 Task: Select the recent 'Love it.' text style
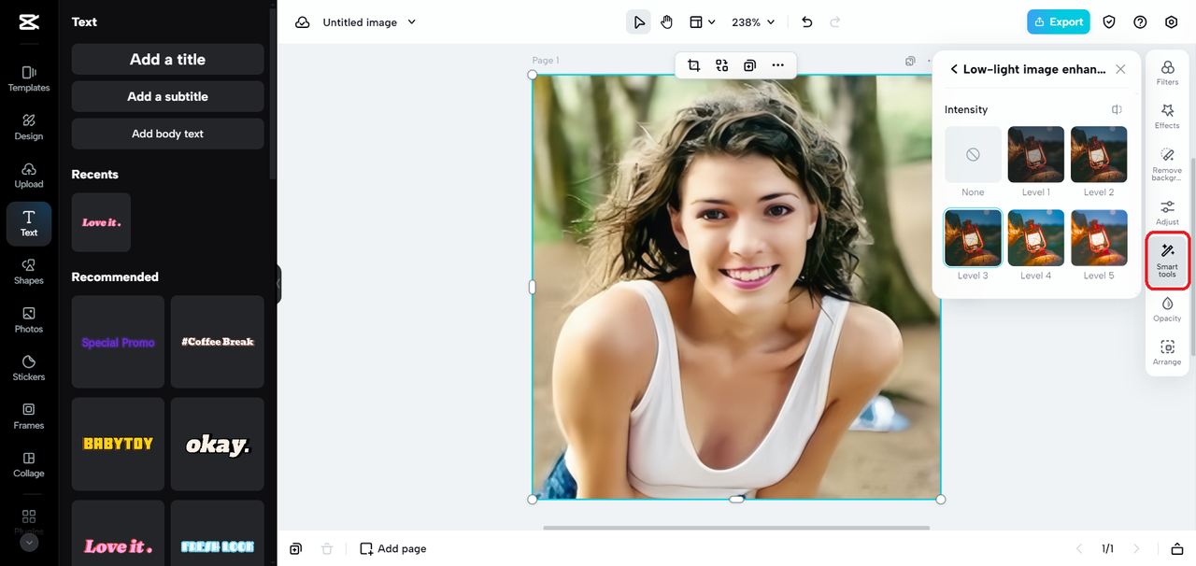[x=101, y=222]
